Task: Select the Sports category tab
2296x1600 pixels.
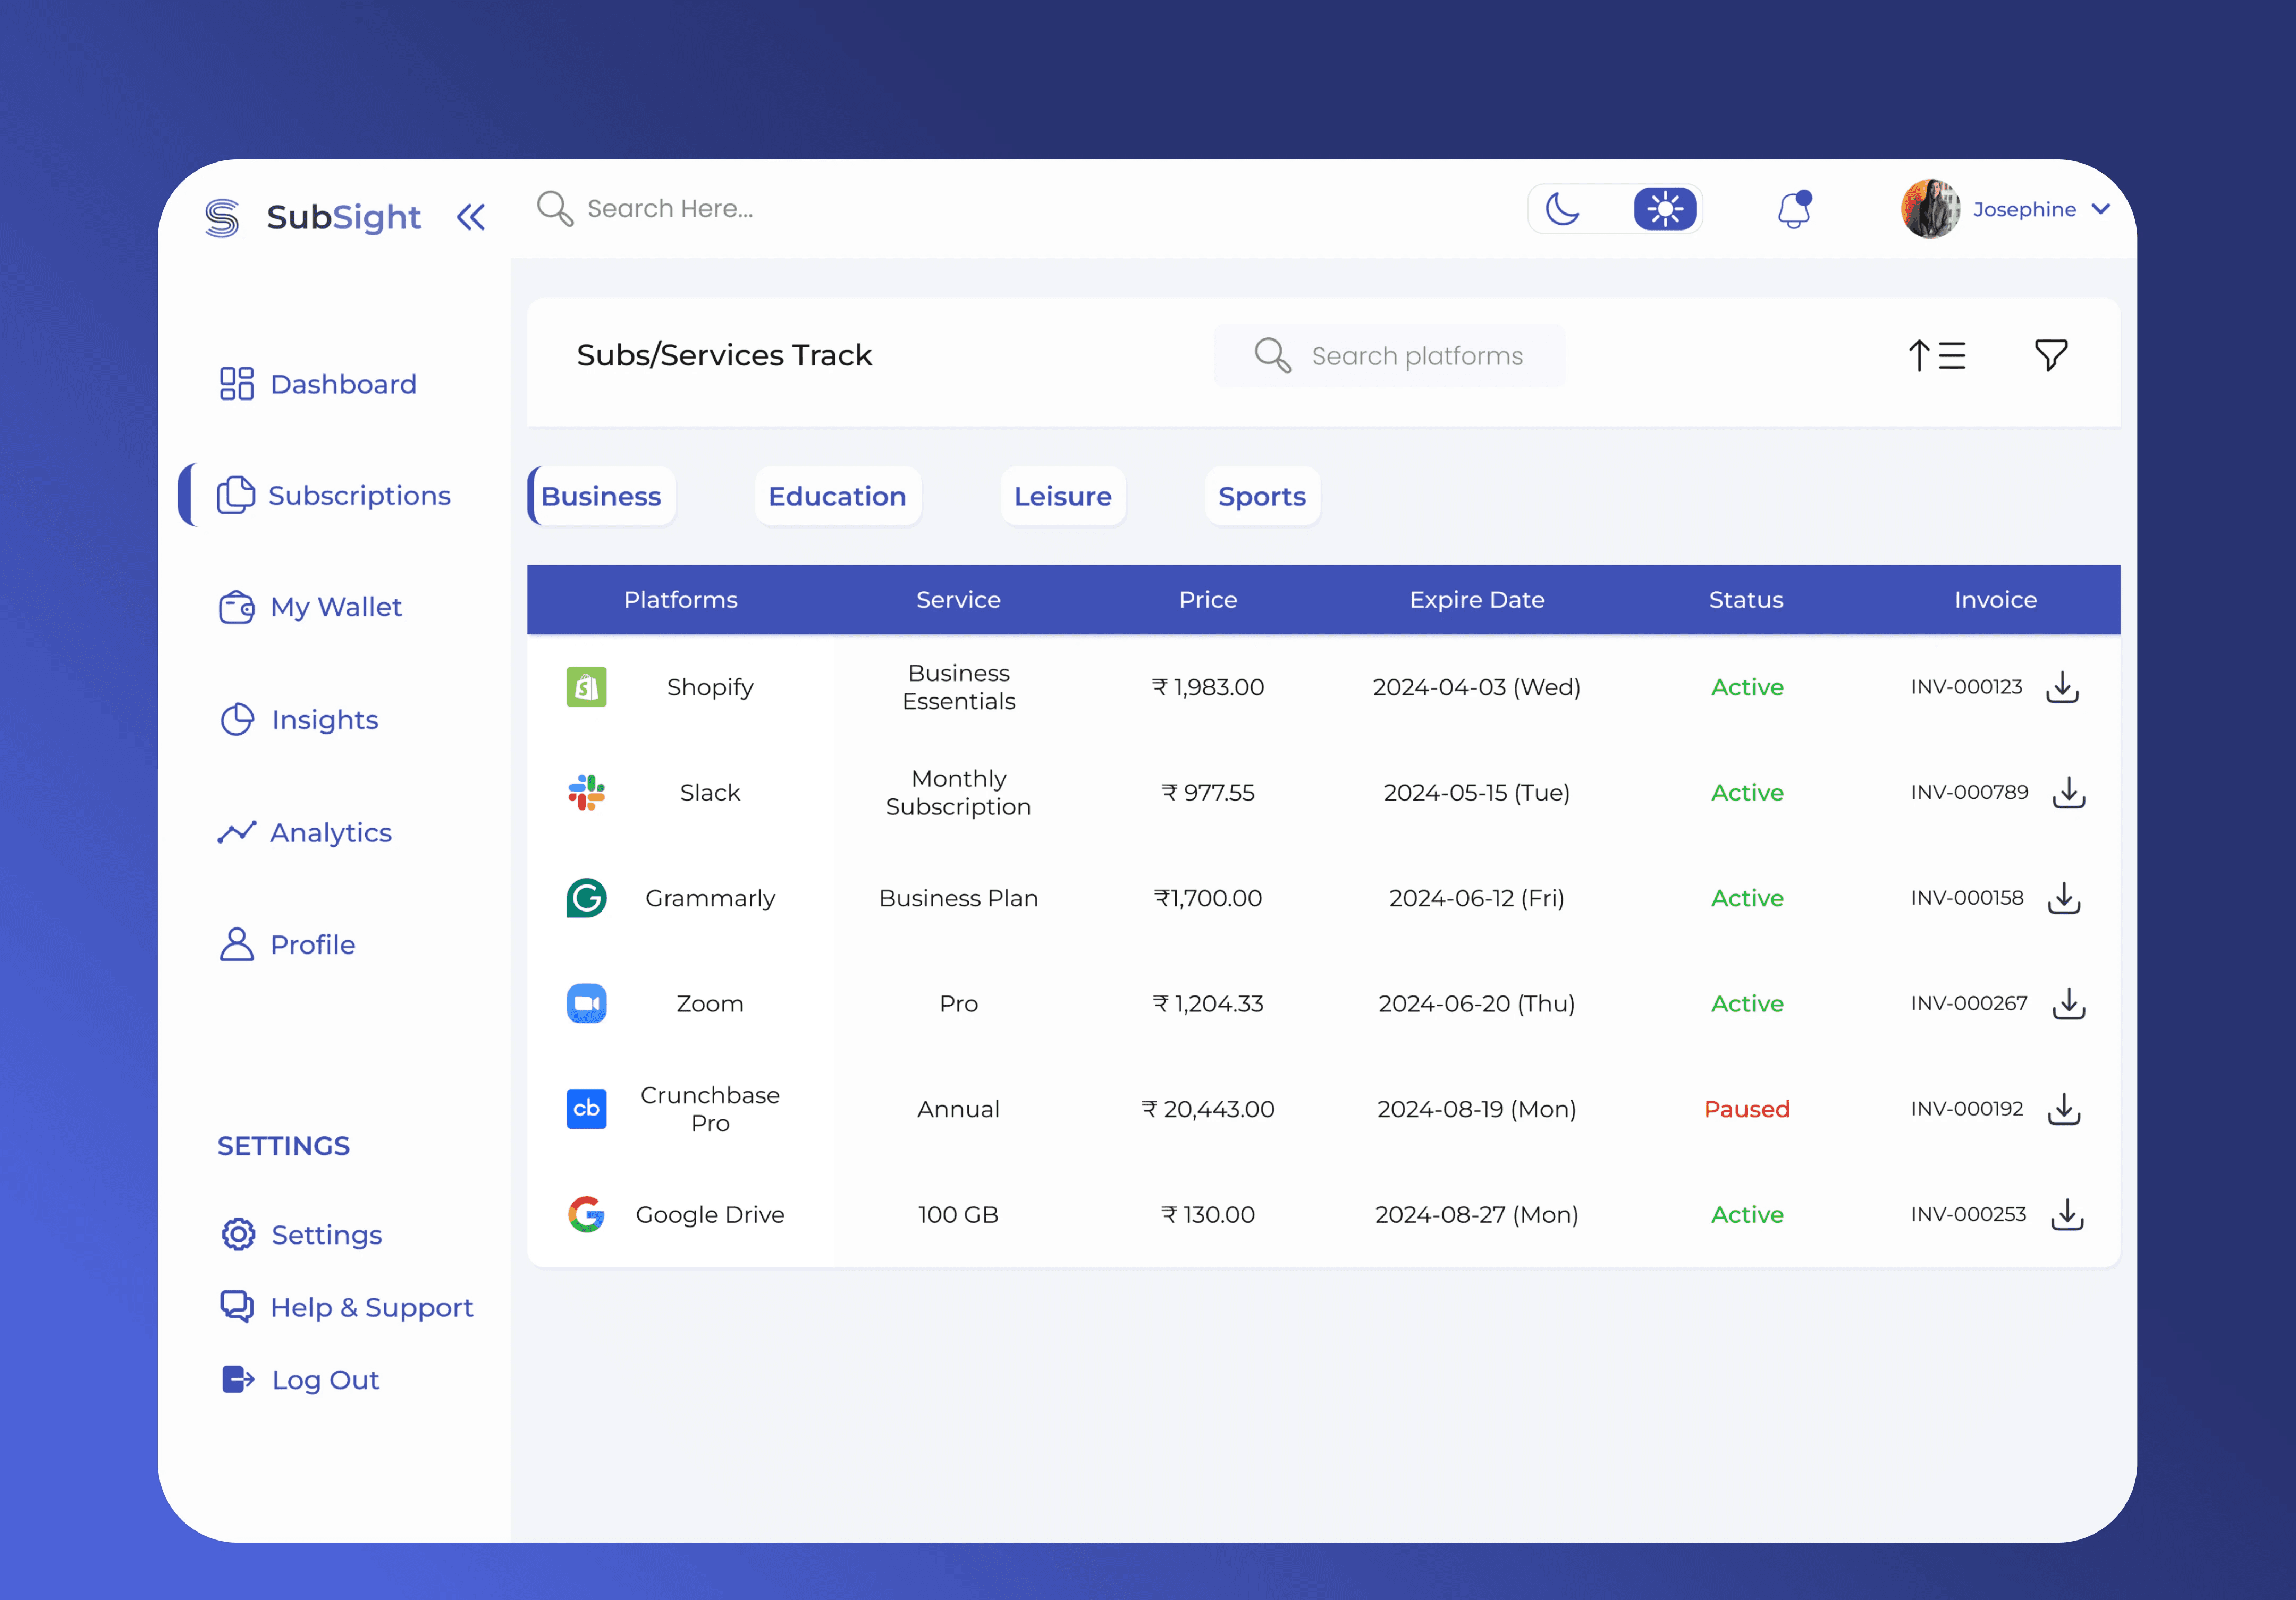Action: (1261, 497)
